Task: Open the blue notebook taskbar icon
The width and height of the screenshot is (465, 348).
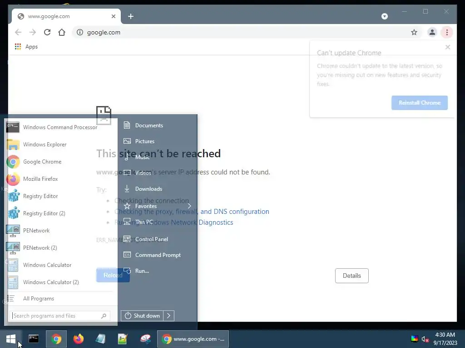Action: [100, 339]
